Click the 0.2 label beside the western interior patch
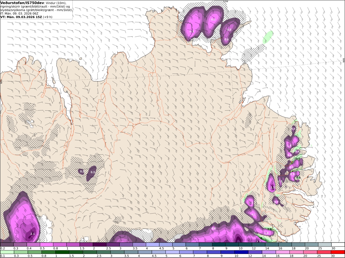The image size is (345, 258). click(x=82, y=171)
